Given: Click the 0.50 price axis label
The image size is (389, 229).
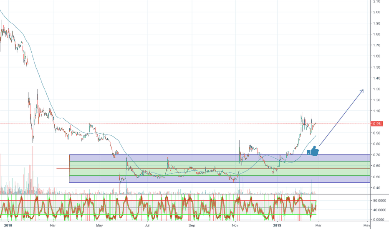Looking at the screenshot, I should pos(376,177).
